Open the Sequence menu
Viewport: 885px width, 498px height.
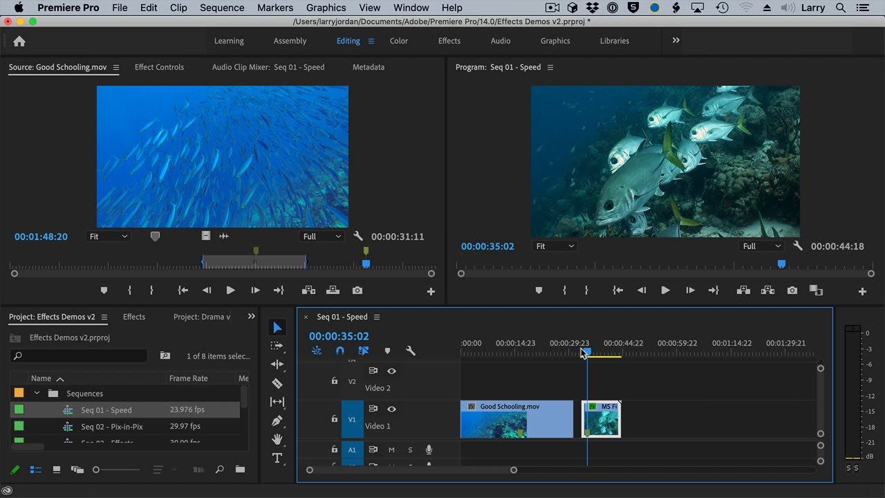pyautogui.click(x=222, y=8)
